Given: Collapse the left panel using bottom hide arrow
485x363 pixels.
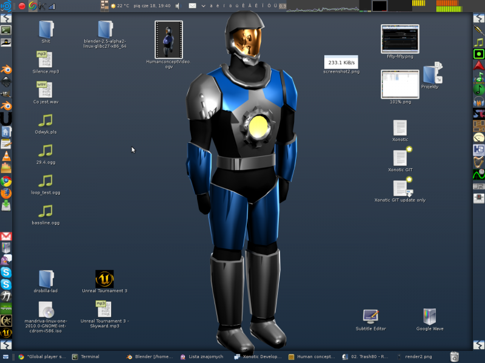Looking at the screenshot, I should pos(6,345).
